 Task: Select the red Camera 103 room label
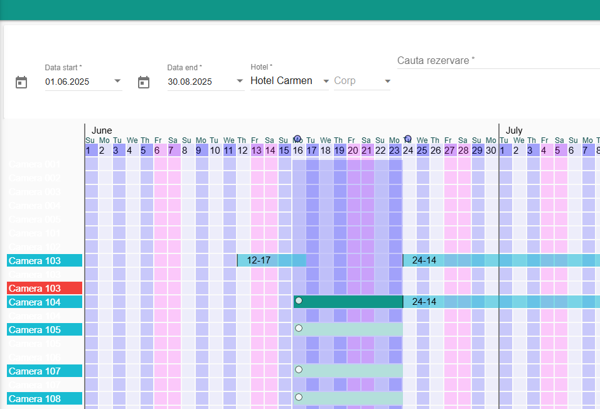pyautogui.click(x=45, y=288)
